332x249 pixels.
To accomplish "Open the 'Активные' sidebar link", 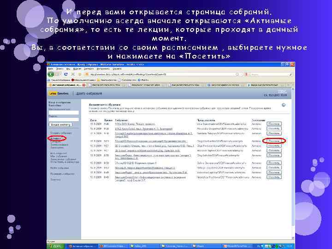I will click(56, 139).
